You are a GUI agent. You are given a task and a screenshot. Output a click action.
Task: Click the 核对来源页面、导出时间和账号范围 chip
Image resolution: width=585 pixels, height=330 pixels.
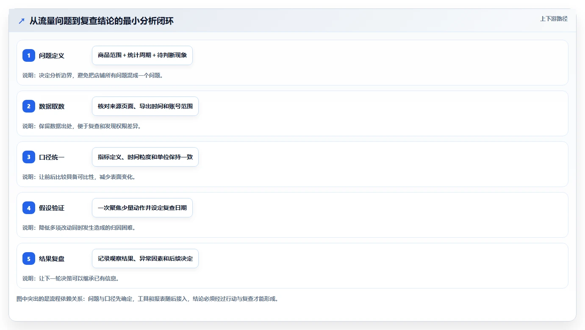[x=145, y=106]
